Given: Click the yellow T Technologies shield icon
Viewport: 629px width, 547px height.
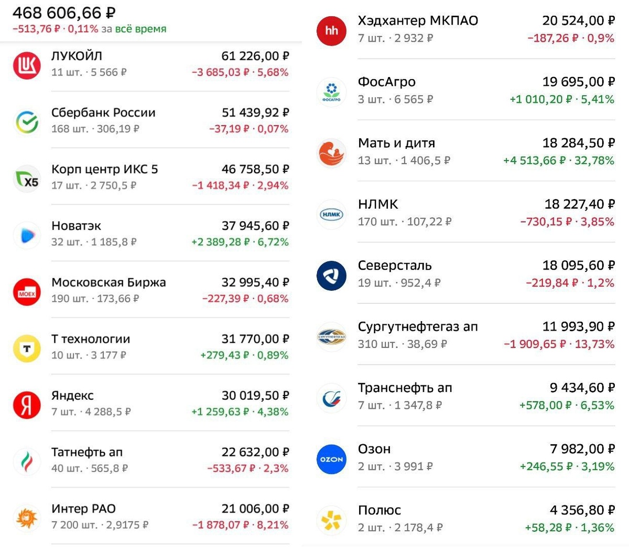Looking at the screenshot, I should [x=27, y=348].
